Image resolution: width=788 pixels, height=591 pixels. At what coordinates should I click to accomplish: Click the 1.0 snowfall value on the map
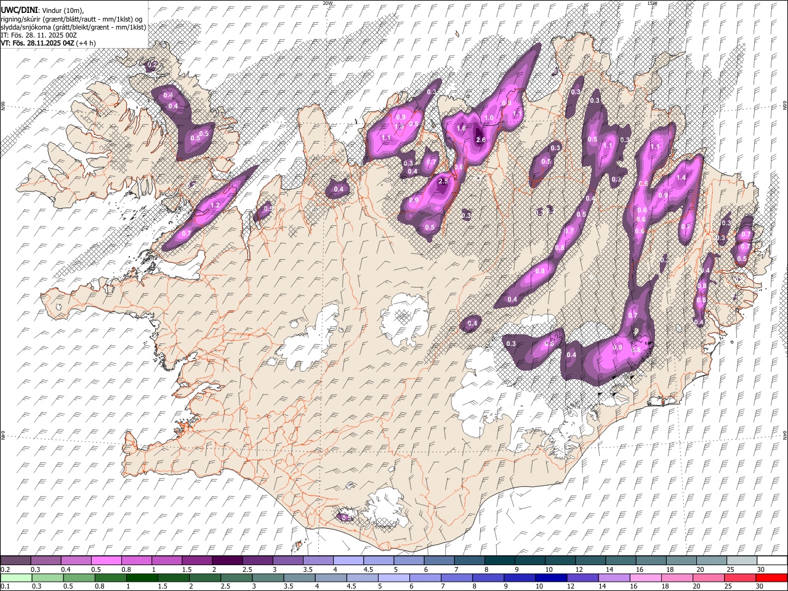[x=489, y=118]
